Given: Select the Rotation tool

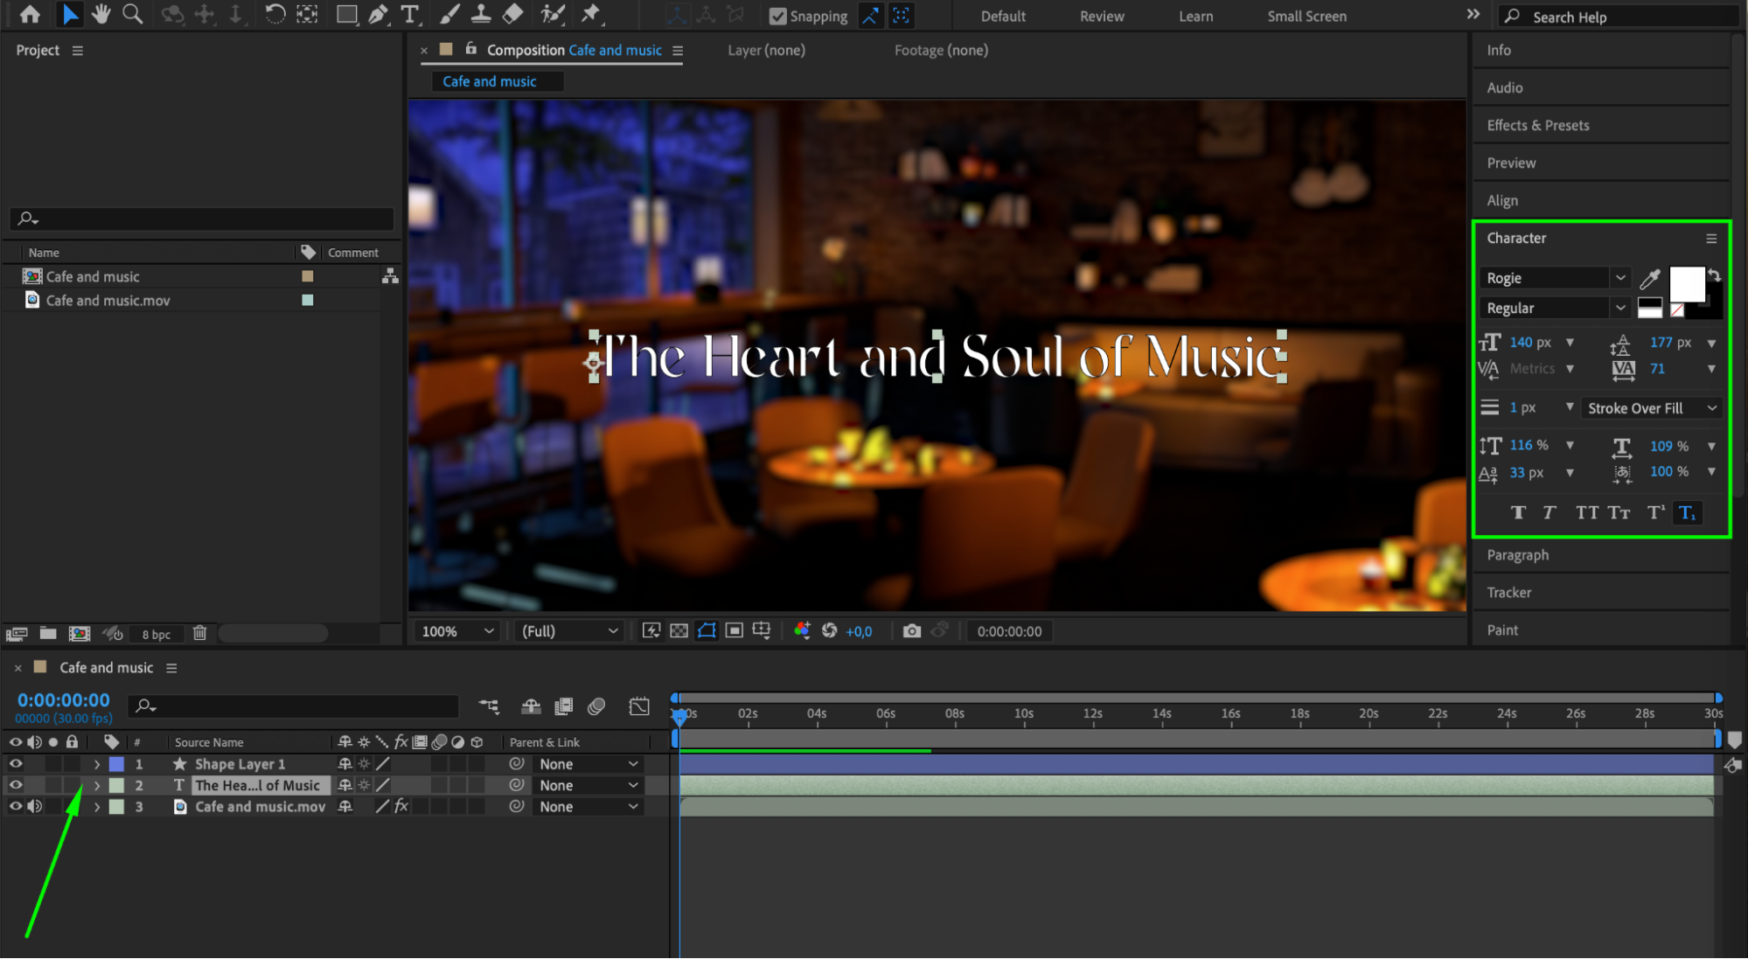Looking at the screenshot, I should click(275, 14).
